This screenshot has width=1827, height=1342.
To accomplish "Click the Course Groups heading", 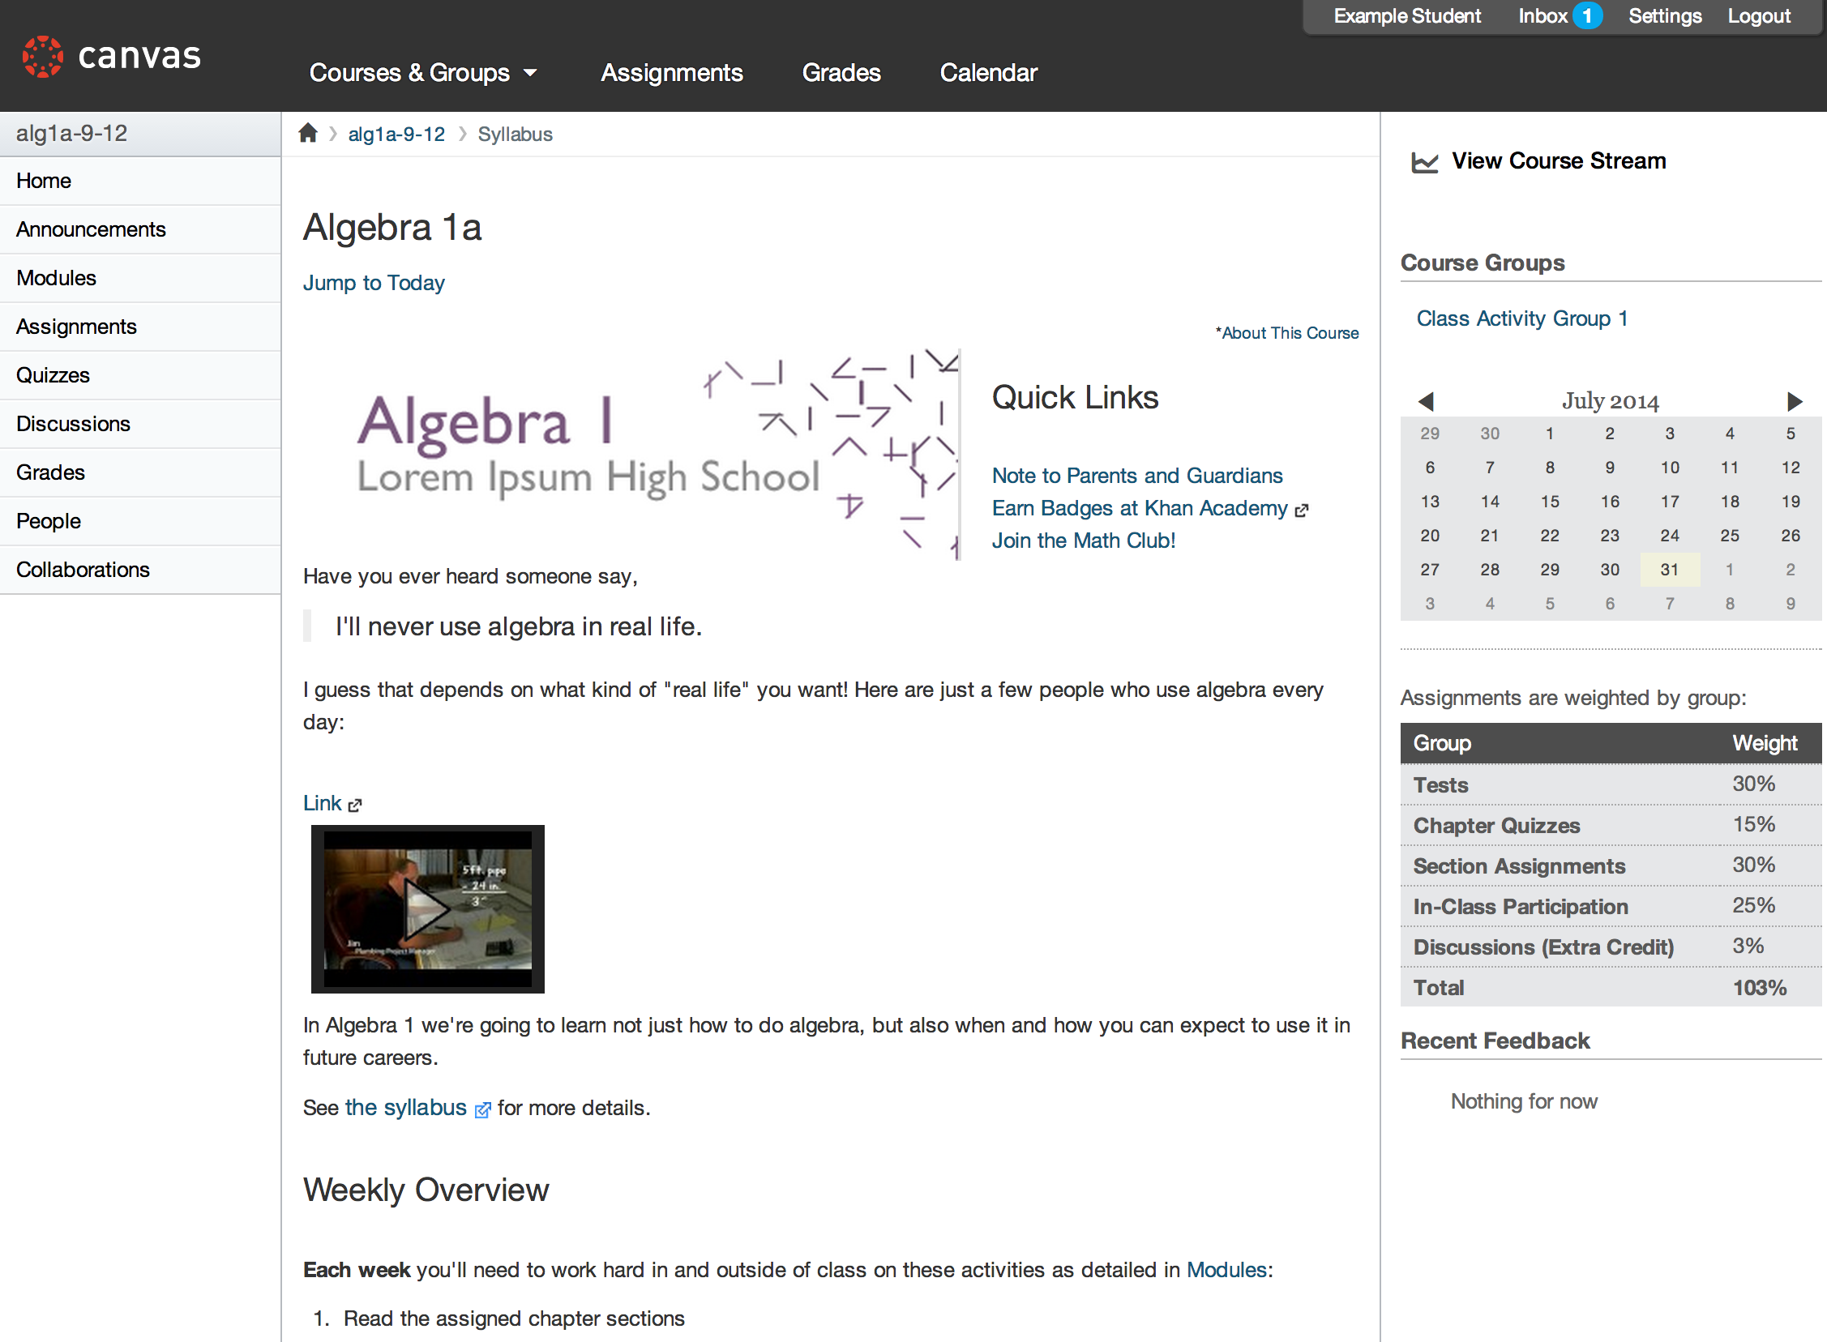I will tap(1483, 263).
